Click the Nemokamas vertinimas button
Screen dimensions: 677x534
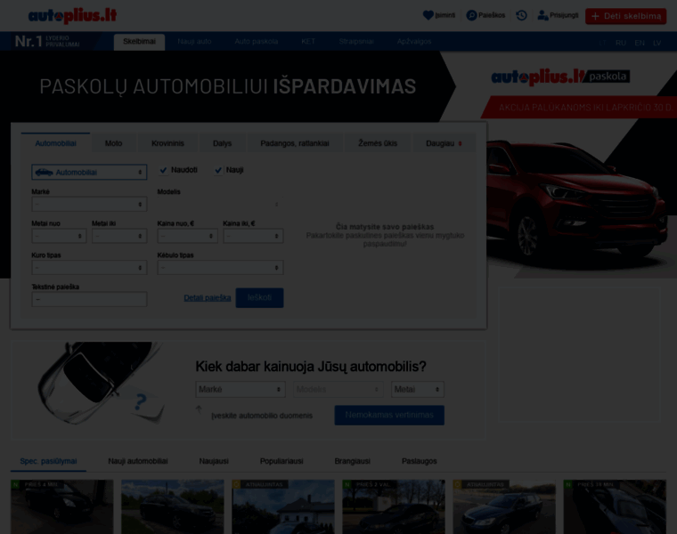click(389, 415)
